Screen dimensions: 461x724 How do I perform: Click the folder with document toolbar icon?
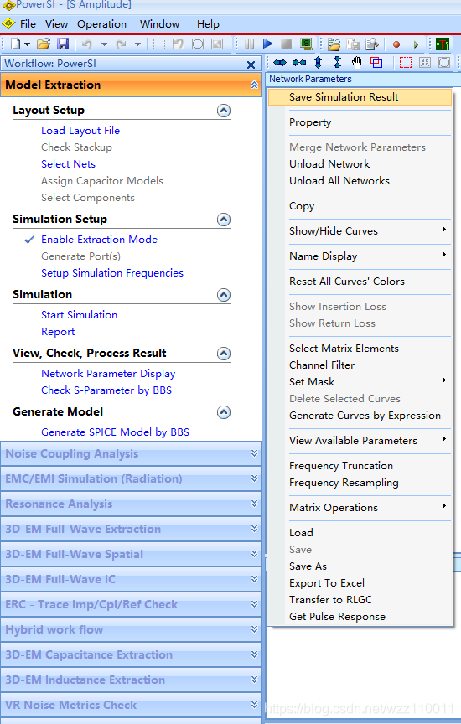click(334, 44)
